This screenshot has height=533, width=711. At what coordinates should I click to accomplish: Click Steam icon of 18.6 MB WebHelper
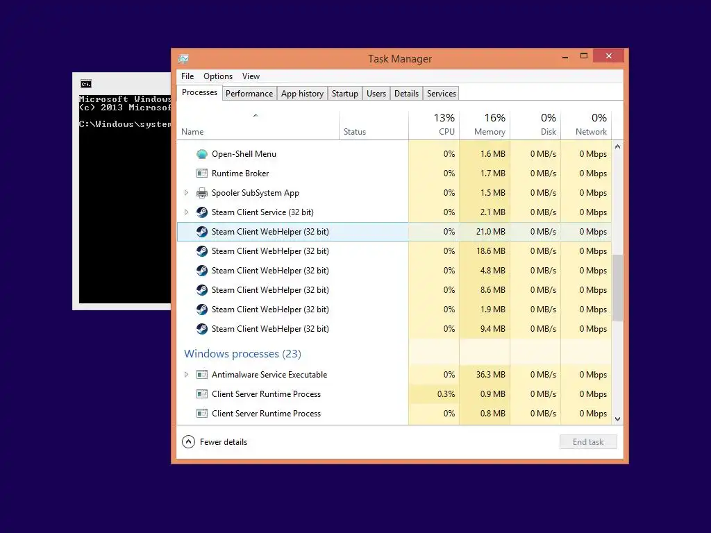(x=202, y=251)
